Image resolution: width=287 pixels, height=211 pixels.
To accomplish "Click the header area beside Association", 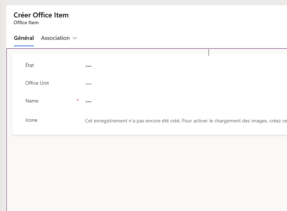I will tap(181, 38).
